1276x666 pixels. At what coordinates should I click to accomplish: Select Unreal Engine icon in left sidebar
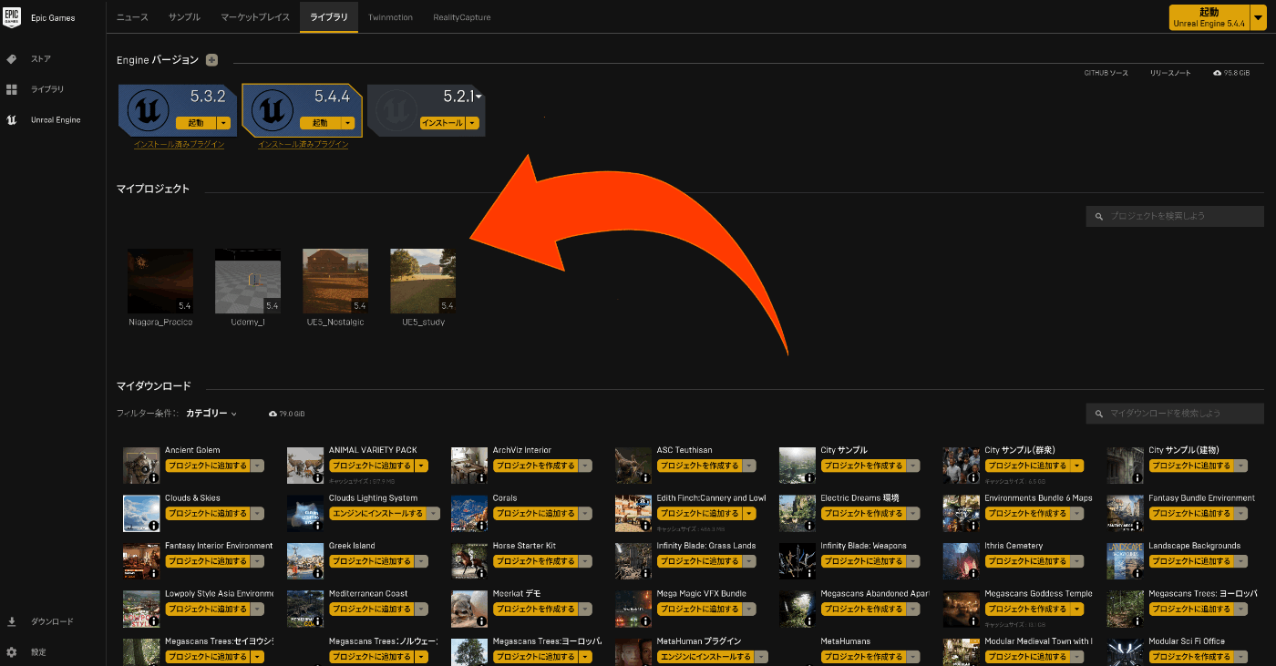[x=12, y=120]
